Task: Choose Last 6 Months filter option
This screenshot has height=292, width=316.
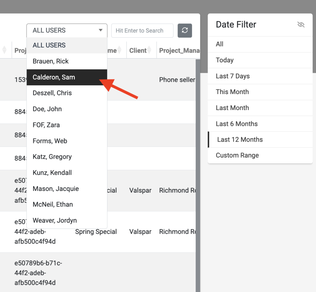Action: pos(260,124)
